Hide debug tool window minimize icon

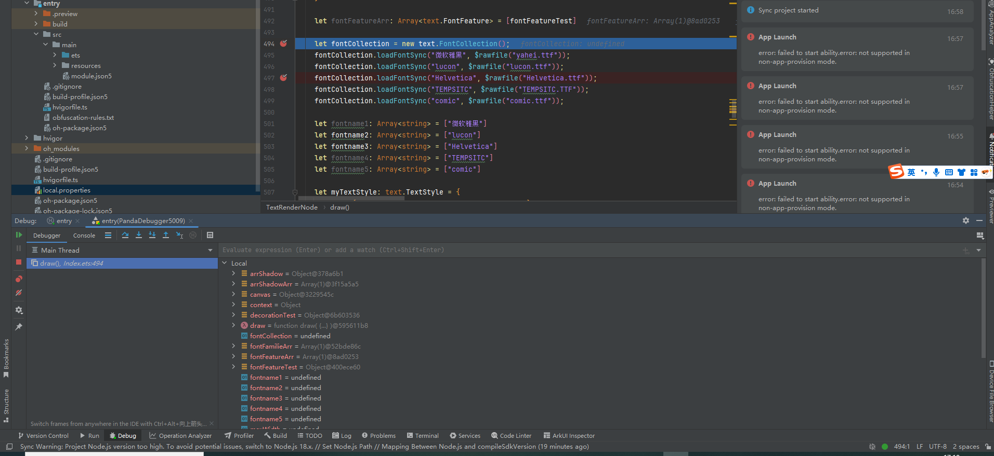(979, 220)
